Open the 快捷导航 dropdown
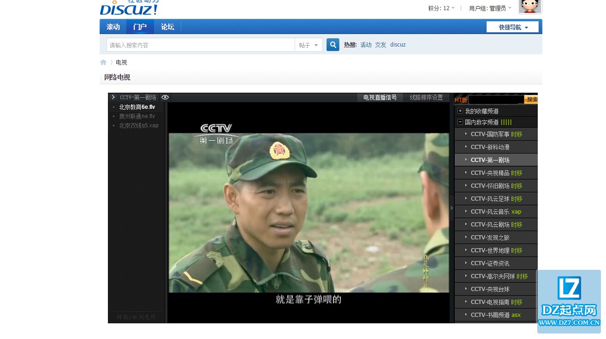The image size is (606, 339). (x=512, y=27)
